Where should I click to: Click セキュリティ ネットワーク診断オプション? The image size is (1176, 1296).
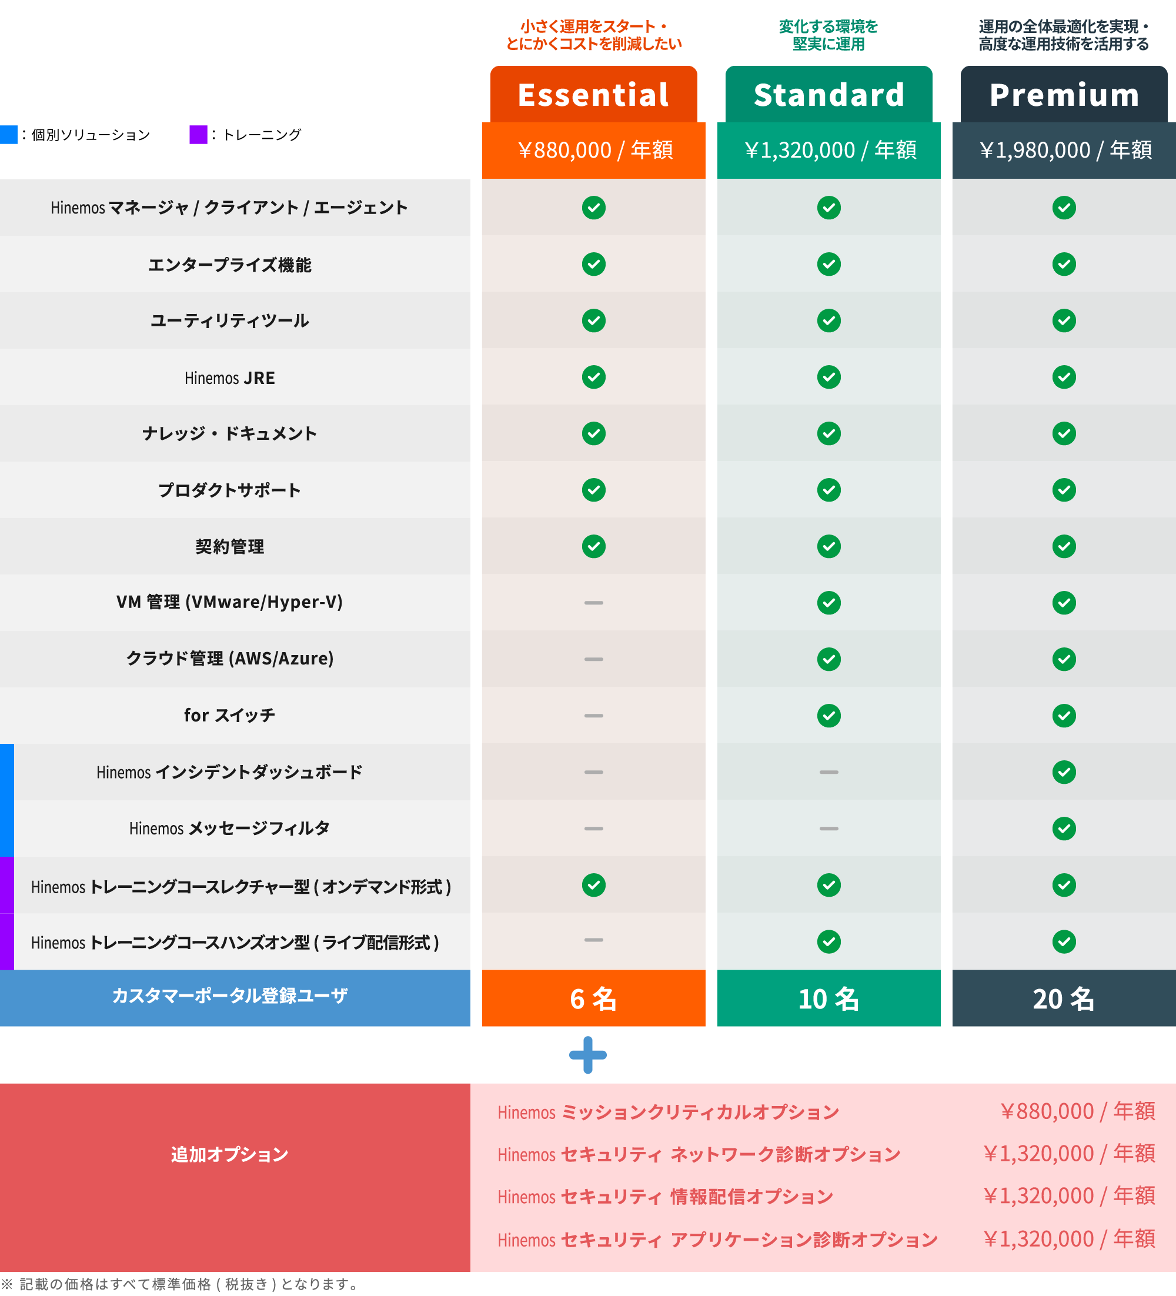[x=699, y=1154]
